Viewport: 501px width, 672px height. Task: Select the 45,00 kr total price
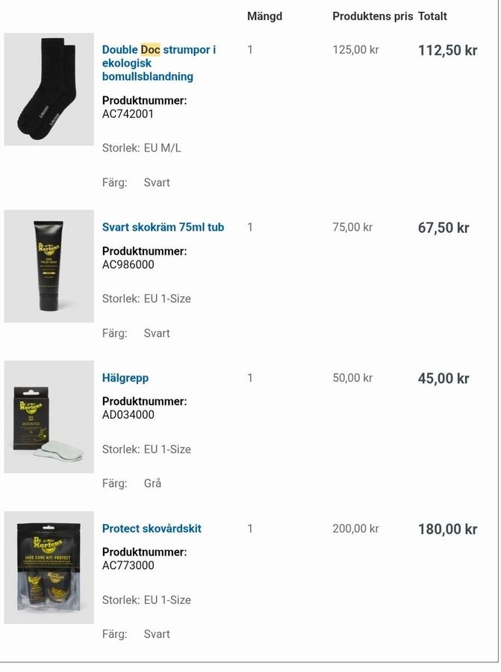tap(444, 379)
